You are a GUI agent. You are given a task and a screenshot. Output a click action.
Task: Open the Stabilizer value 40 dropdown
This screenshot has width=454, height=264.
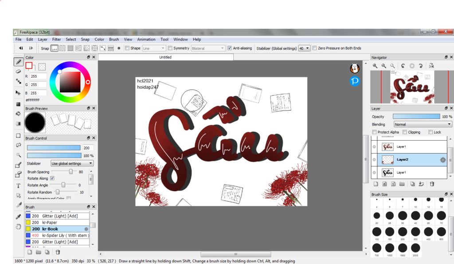(x=304, y=48)
